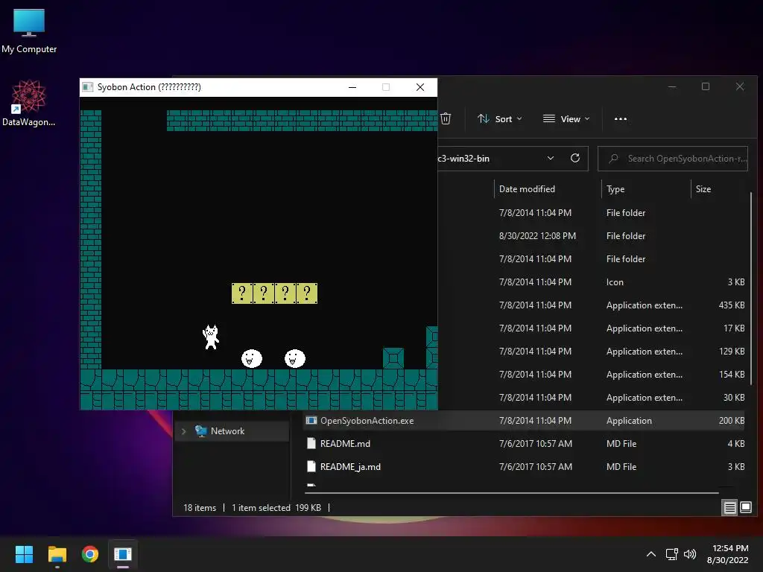
Task: Open File Explorer from the taskbar
Action: coord(57,554)
